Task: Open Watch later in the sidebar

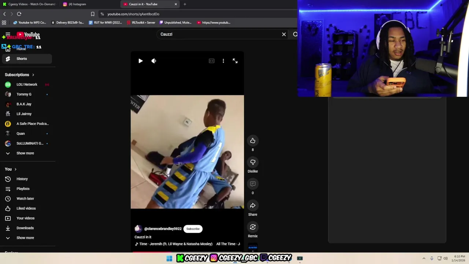Action: coord(27,198)
